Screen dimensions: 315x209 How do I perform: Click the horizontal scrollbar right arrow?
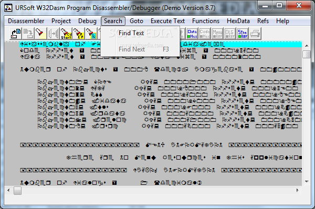pos(298,190)
